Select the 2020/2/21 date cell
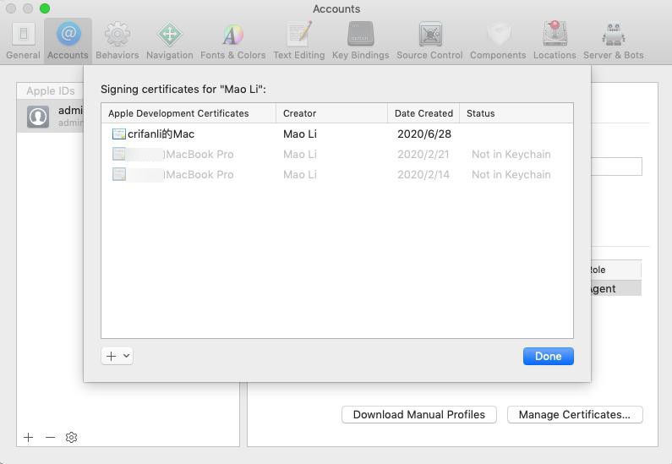Image resolution: width=672 pixels, height=464 pixels. [x=423, y=154]
